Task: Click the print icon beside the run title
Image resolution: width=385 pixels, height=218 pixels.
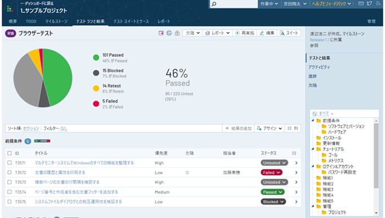Action: 169,33
